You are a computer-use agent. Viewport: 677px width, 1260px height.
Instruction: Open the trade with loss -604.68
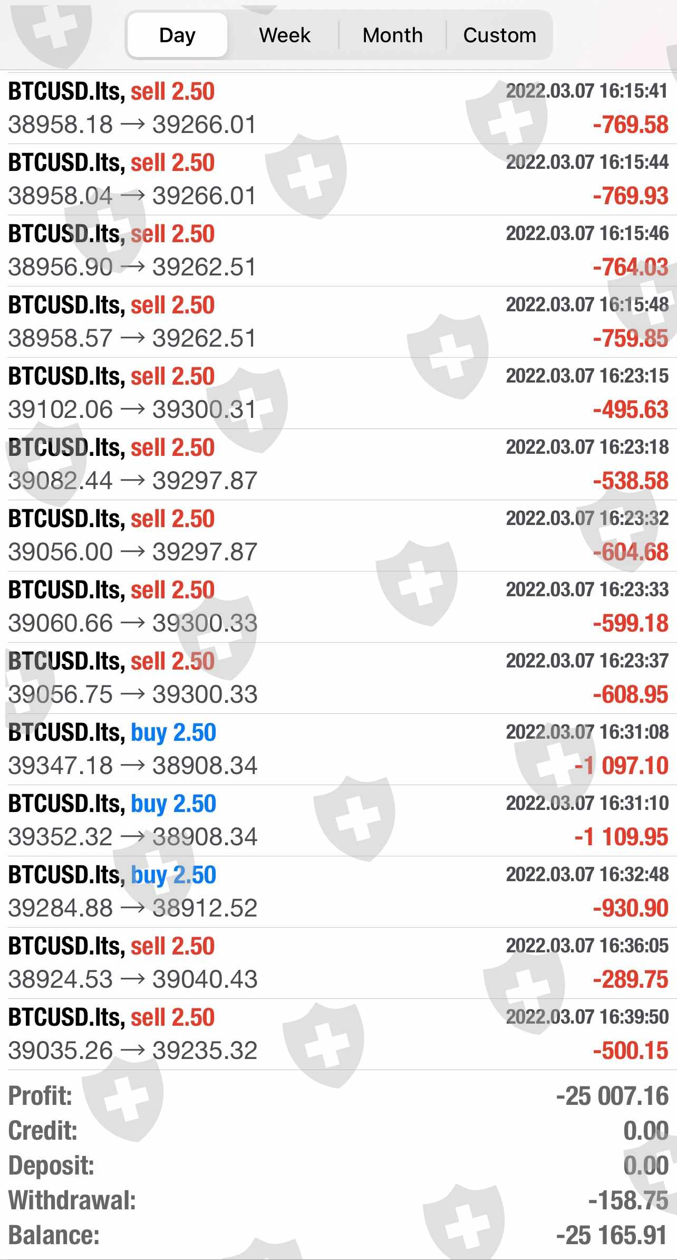pyautogui.click(x=337, y=536)
